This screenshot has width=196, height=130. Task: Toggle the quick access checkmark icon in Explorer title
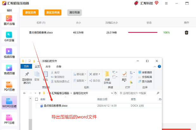click(x=29, y=61)
